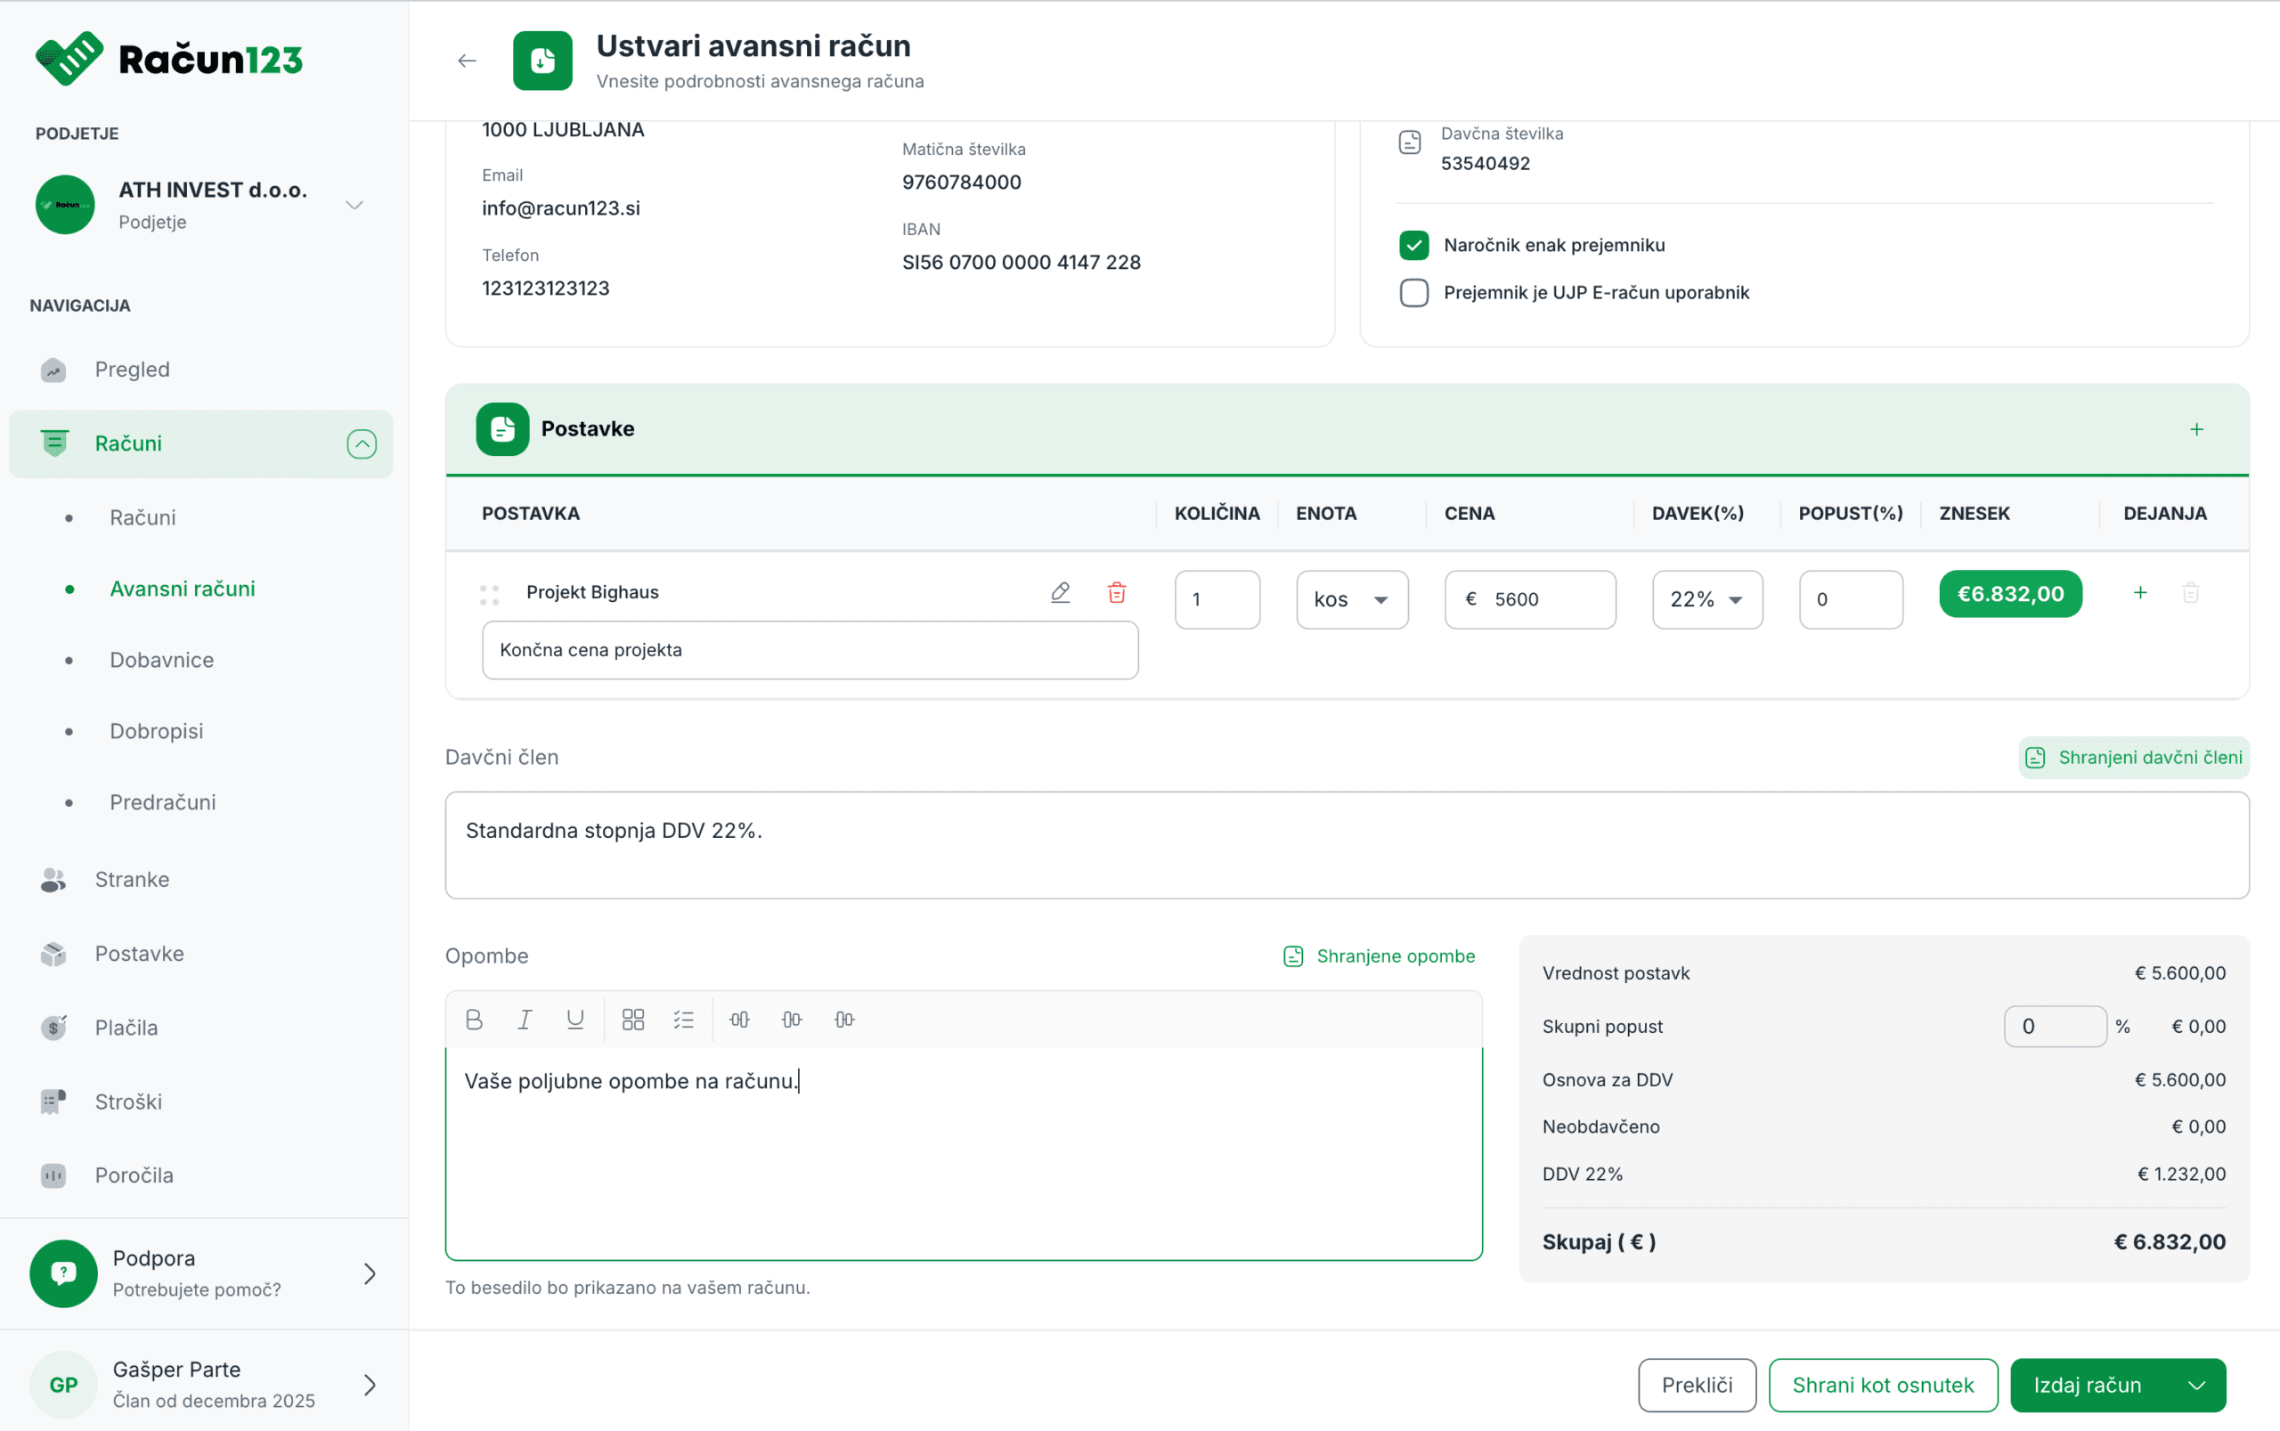
Task: Click the drag handle of Projekt Bighaus row
Action: coord(489,594)
